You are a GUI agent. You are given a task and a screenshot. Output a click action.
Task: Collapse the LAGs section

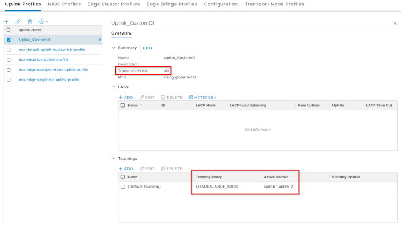[113, 87]
